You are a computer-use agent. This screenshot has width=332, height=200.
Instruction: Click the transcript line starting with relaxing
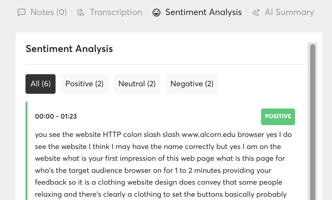pyautogui.click(x=160, y=194)
